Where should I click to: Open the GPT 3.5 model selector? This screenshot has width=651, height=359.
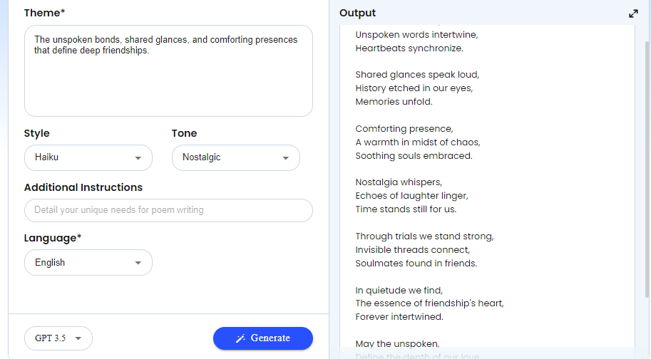58,338
